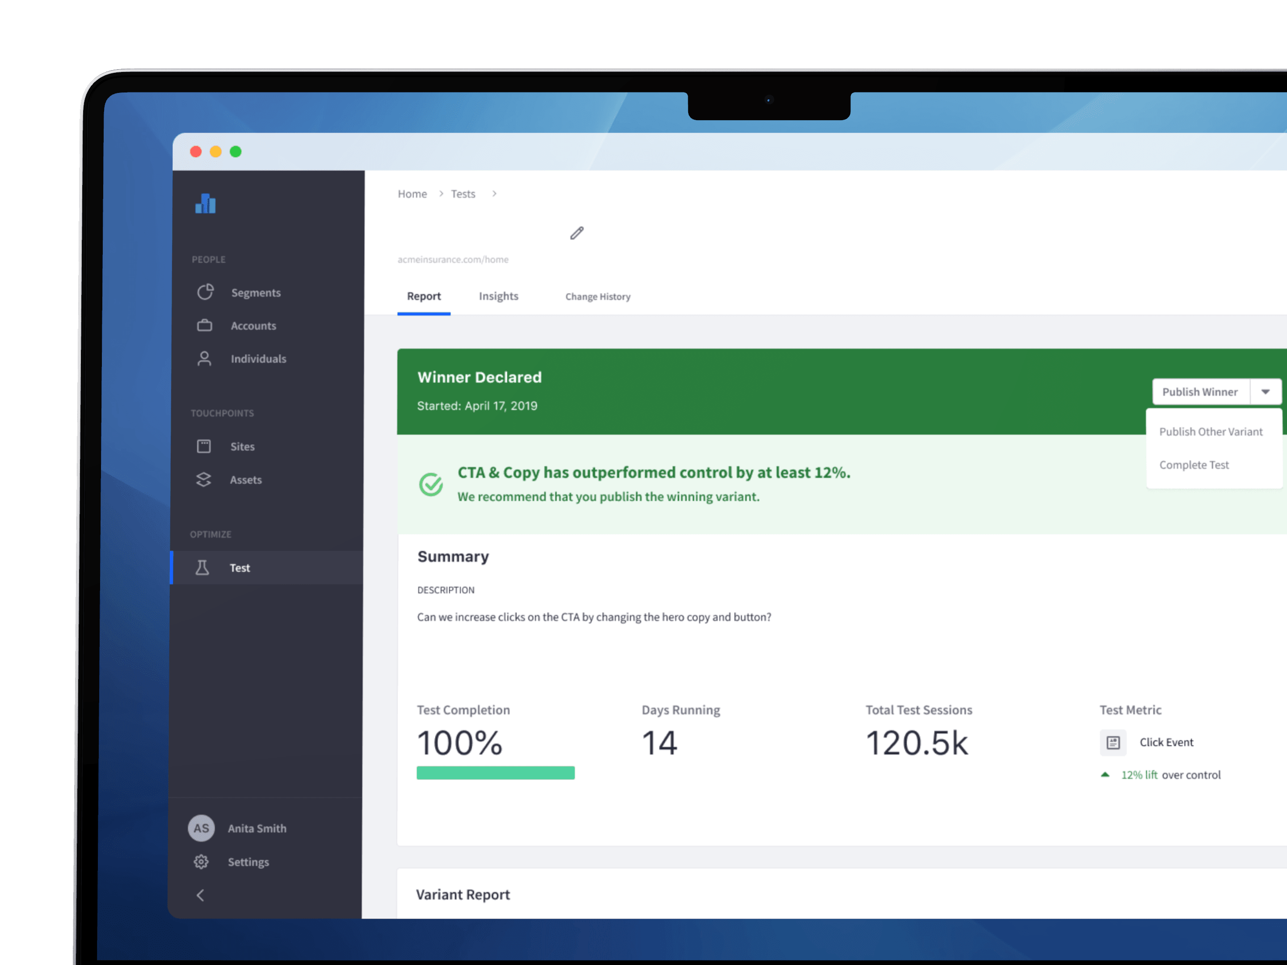Go to Tests breadcrumb link

point(463,194)
